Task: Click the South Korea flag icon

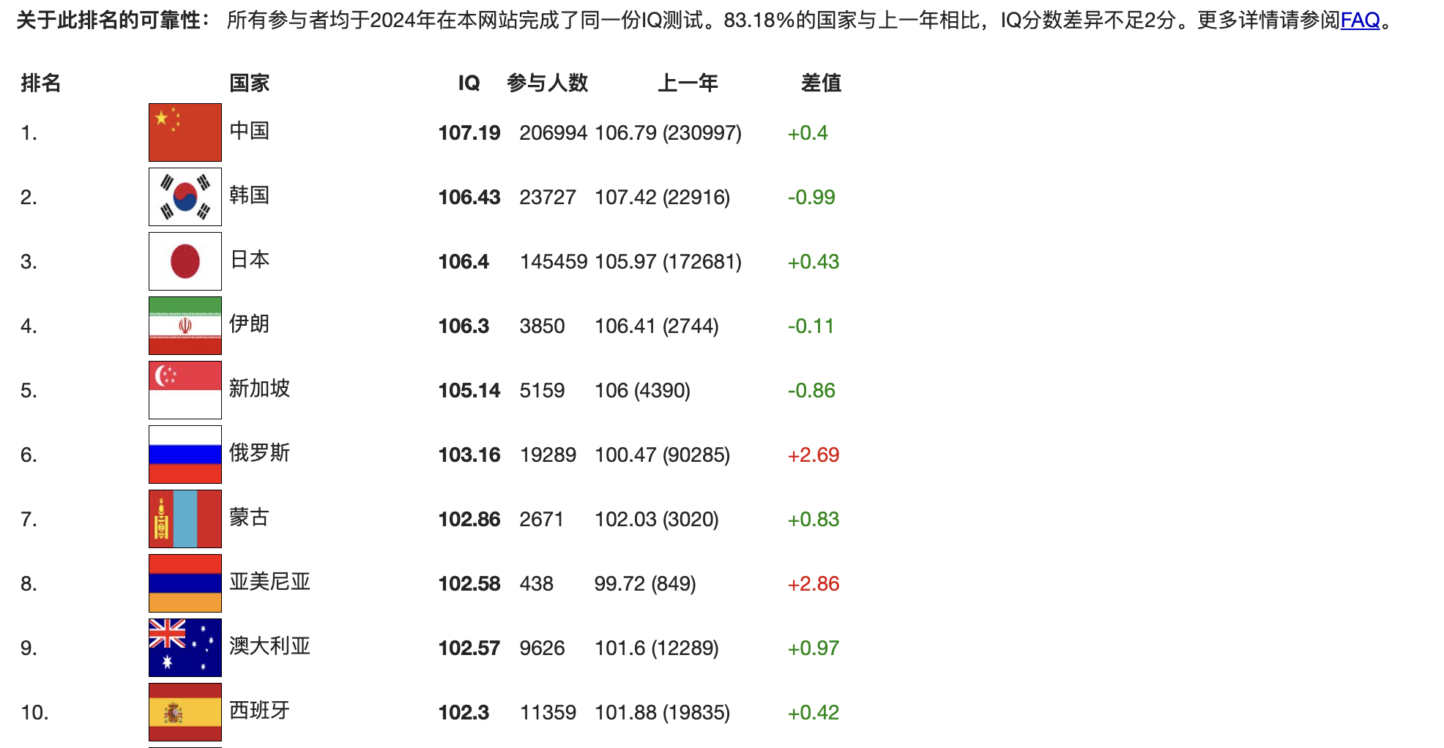Action: pyautogui.click(x=185, y=197)
